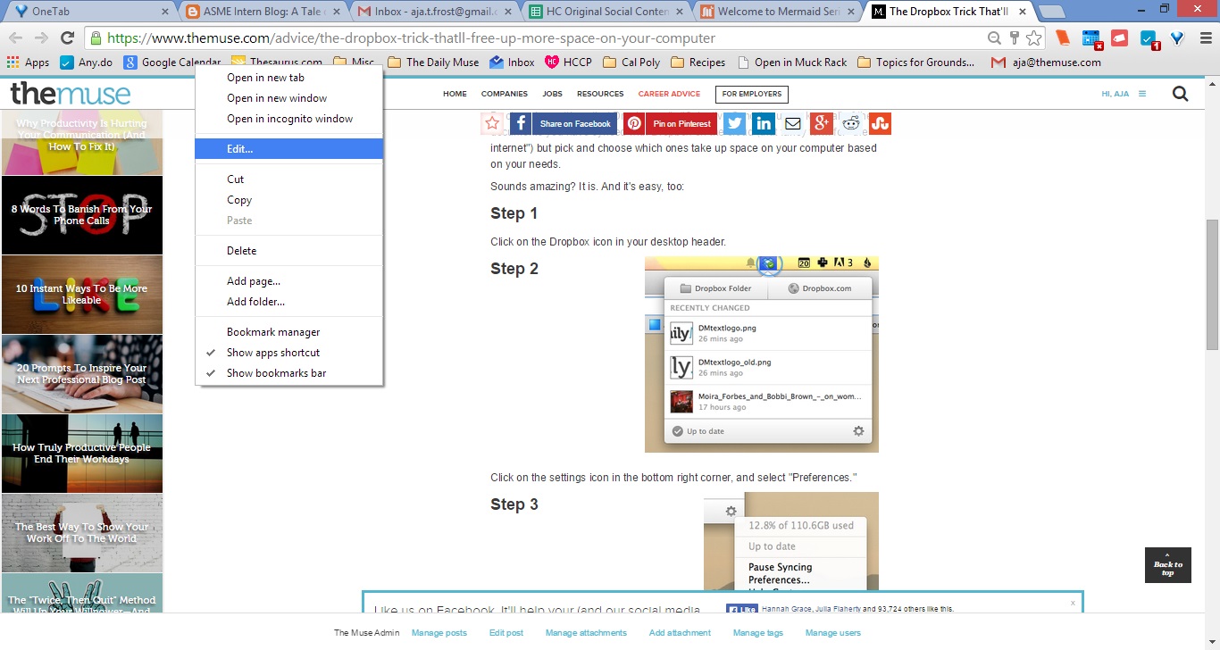Click the star save icon in share bar
The image size is (1220, 650).
coord(493,123)
